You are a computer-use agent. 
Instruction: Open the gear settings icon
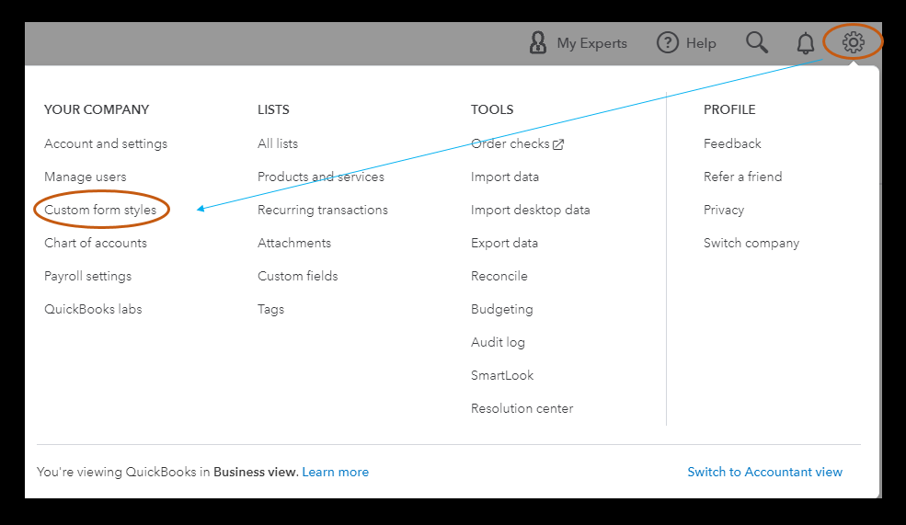pyautogui.click(x=853, y=42)
